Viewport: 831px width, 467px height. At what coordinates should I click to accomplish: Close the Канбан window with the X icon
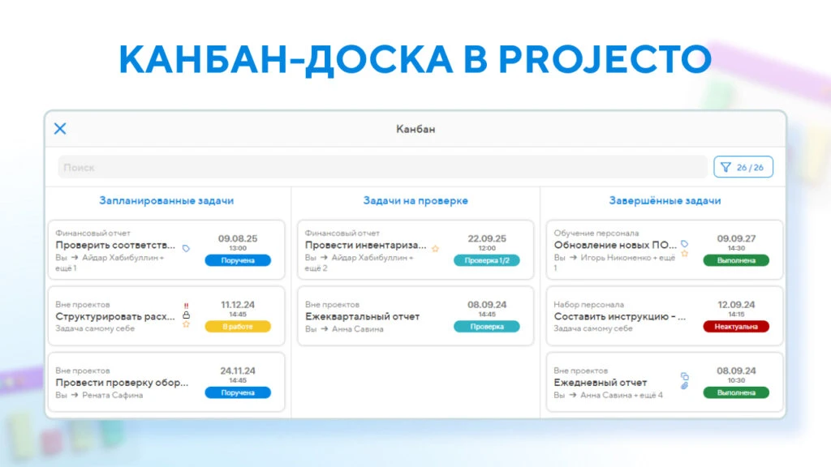(60, 129)
